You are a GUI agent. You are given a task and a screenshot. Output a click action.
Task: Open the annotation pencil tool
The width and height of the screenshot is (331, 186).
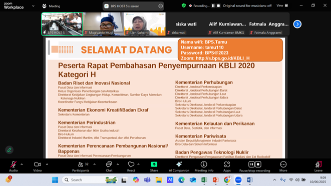(x=10, y=150)
